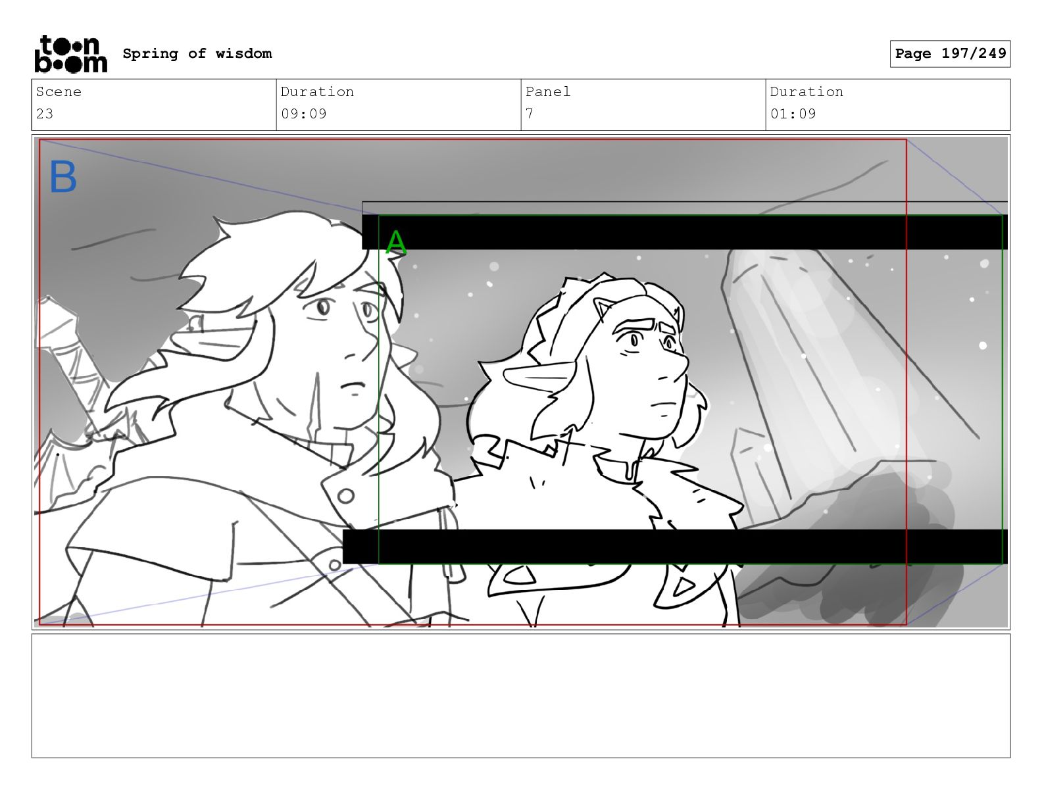Select the Duration label above "01:09"

[x=806, y=92]
